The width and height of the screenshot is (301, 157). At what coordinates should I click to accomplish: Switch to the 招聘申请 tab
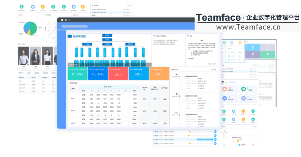[x=21, y=73]
